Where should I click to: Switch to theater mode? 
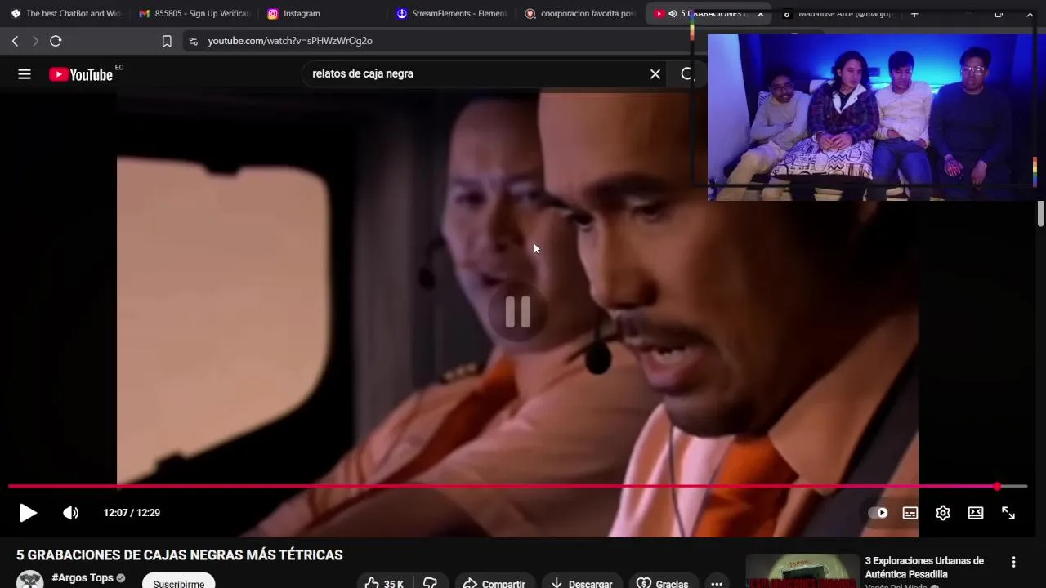(x=976, y=513)
